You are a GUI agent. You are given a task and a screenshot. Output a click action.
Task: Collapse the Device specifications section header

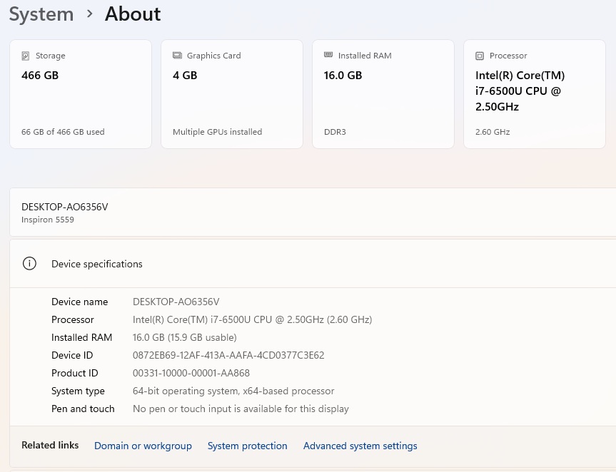[313, 264]
